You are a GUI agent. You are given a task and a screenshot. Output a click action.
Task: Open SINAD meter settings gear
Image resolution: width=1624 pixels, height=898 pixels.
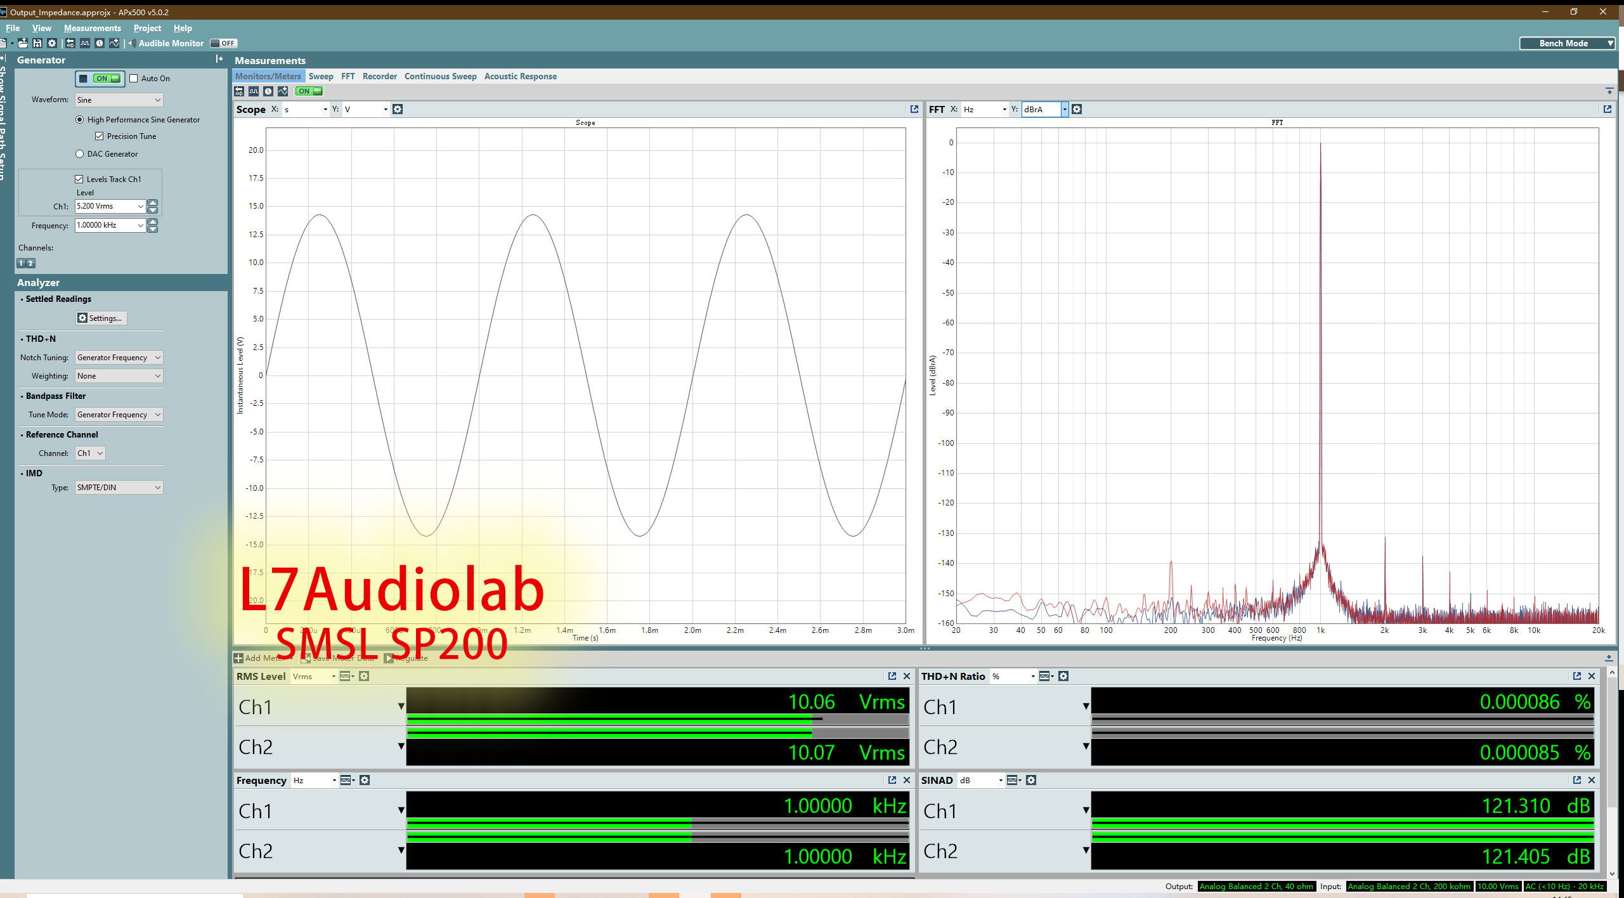tap(1031, 780)
